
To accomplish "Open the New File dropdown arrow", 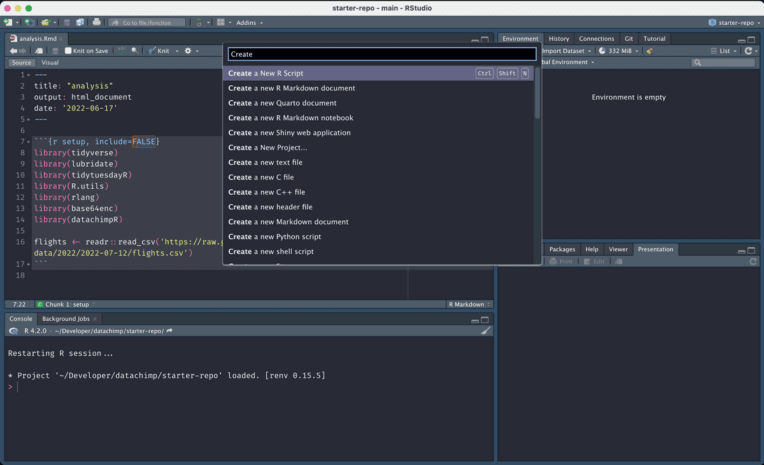I will click(17, 23).
